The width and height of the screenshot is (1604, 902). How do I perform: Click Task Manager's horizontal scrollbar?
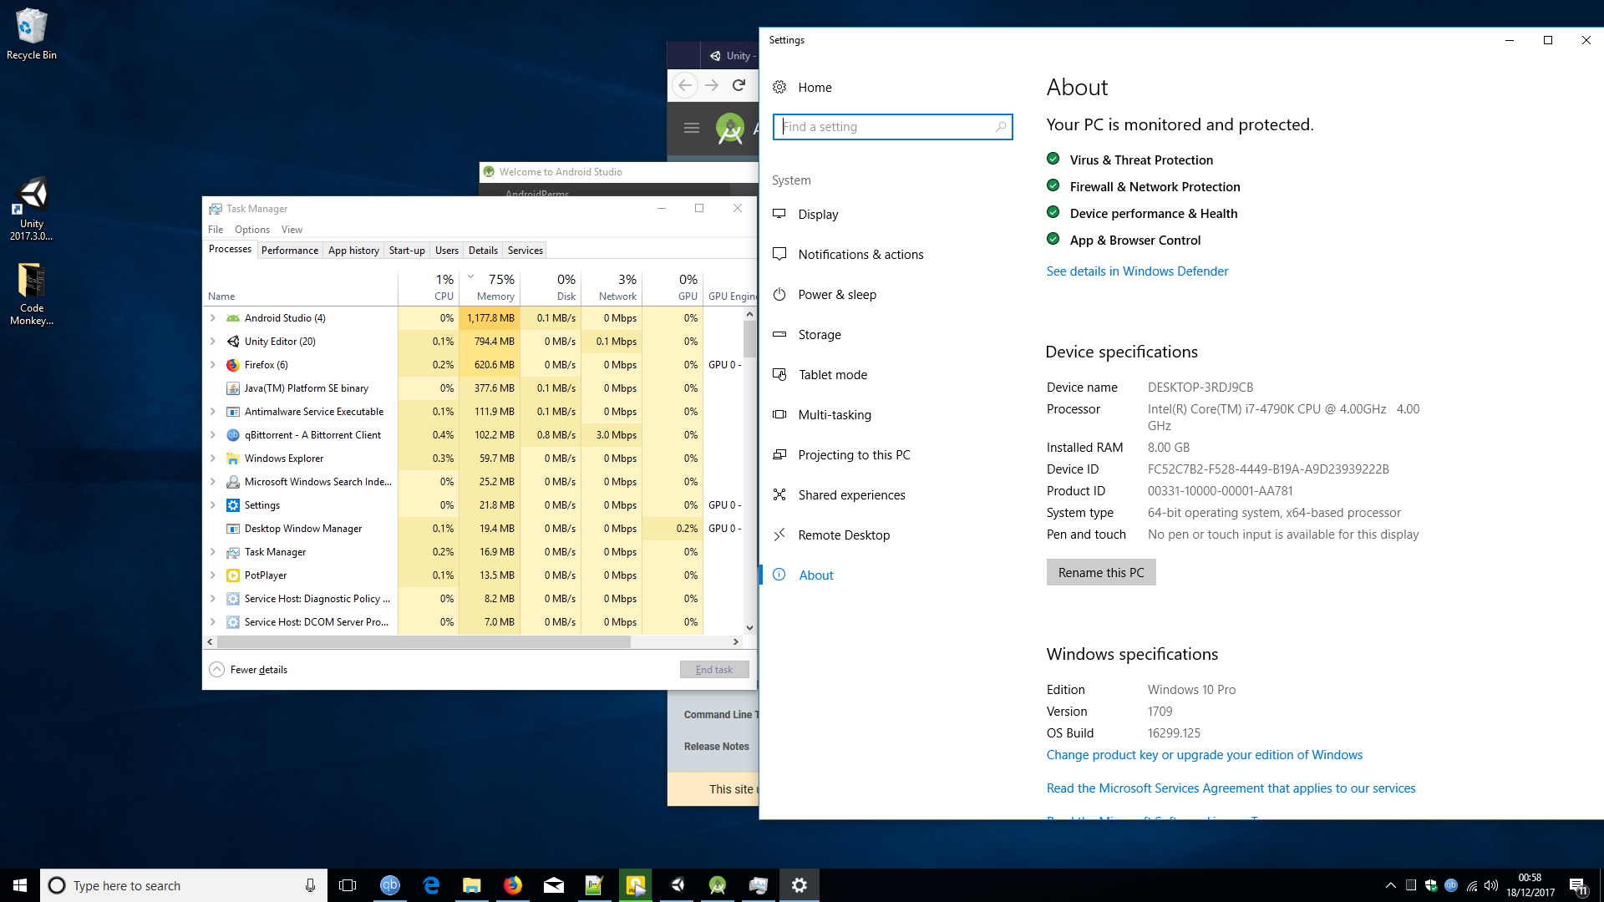424,642
